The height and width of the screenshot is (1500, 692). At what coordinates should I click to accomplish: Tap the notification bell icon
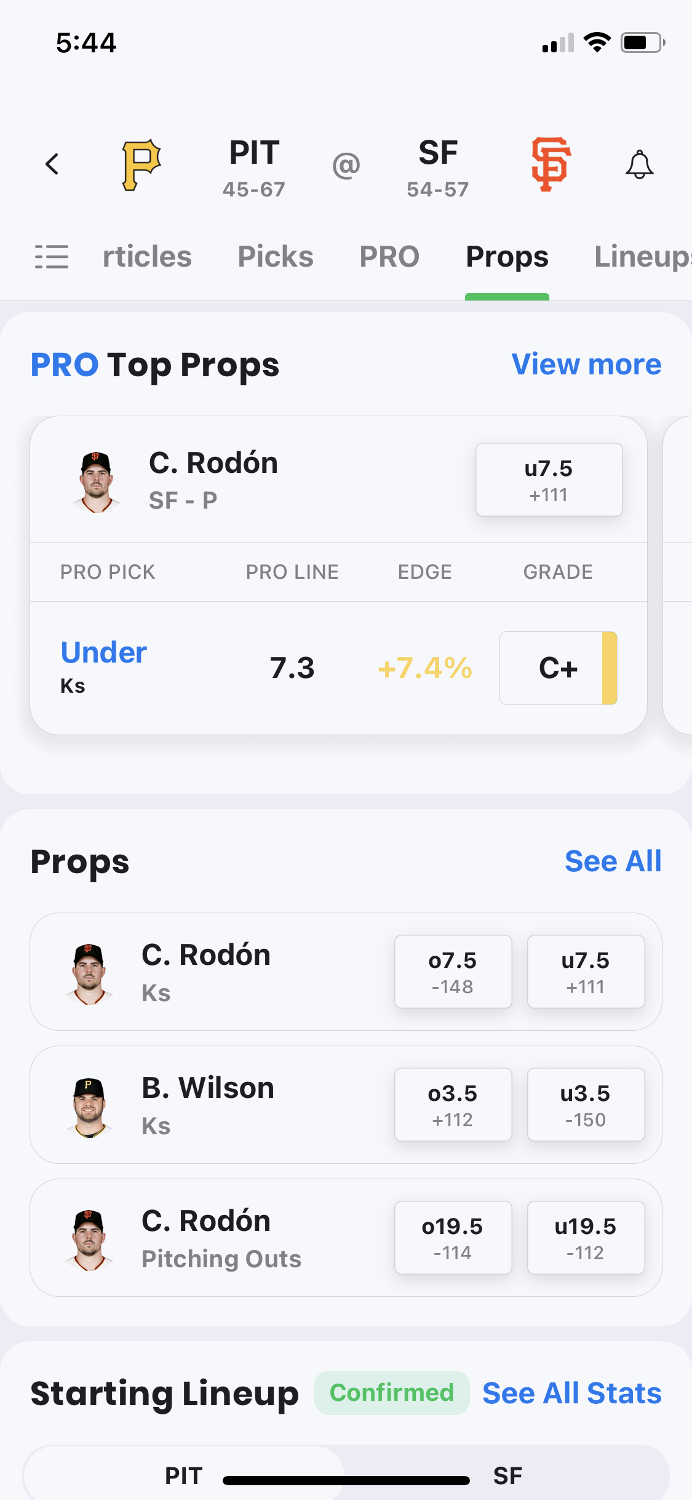[x=640, y=164]
